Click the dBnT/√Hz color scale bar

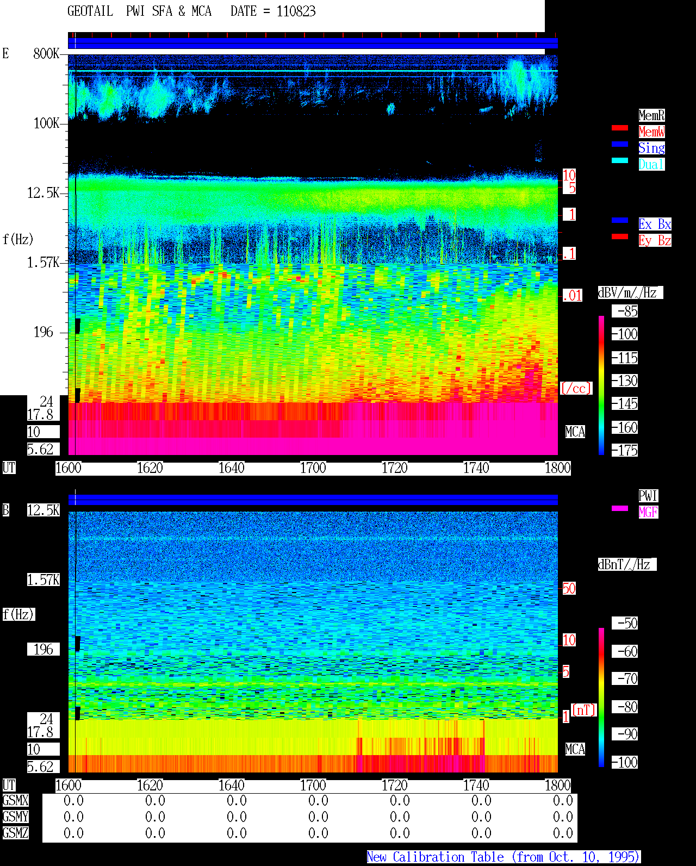(601, 697)
